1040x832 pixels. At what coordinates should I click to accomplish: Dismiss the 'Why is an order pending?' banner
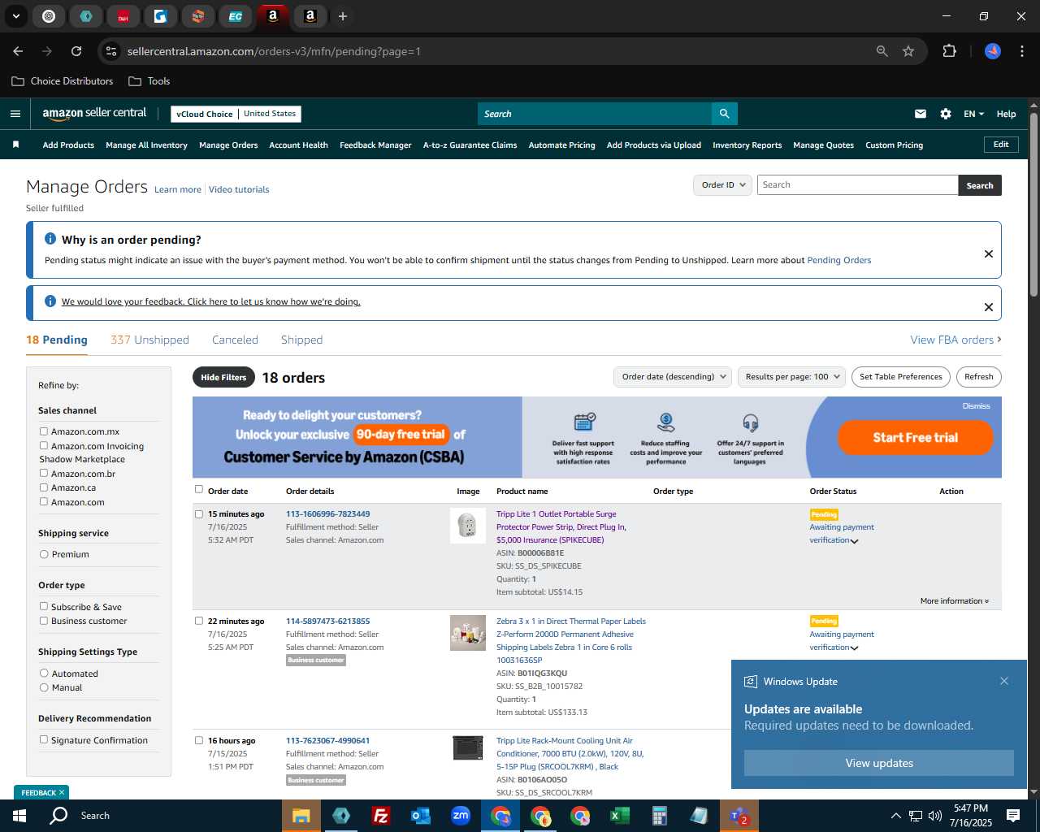pos(989,253)
